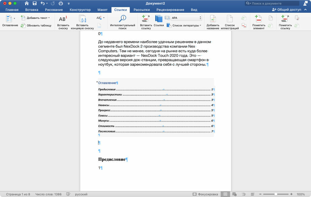This screenshot has height=197, width=311.
Task: Click Добавить название caption icon
Action: pos(213,19)
